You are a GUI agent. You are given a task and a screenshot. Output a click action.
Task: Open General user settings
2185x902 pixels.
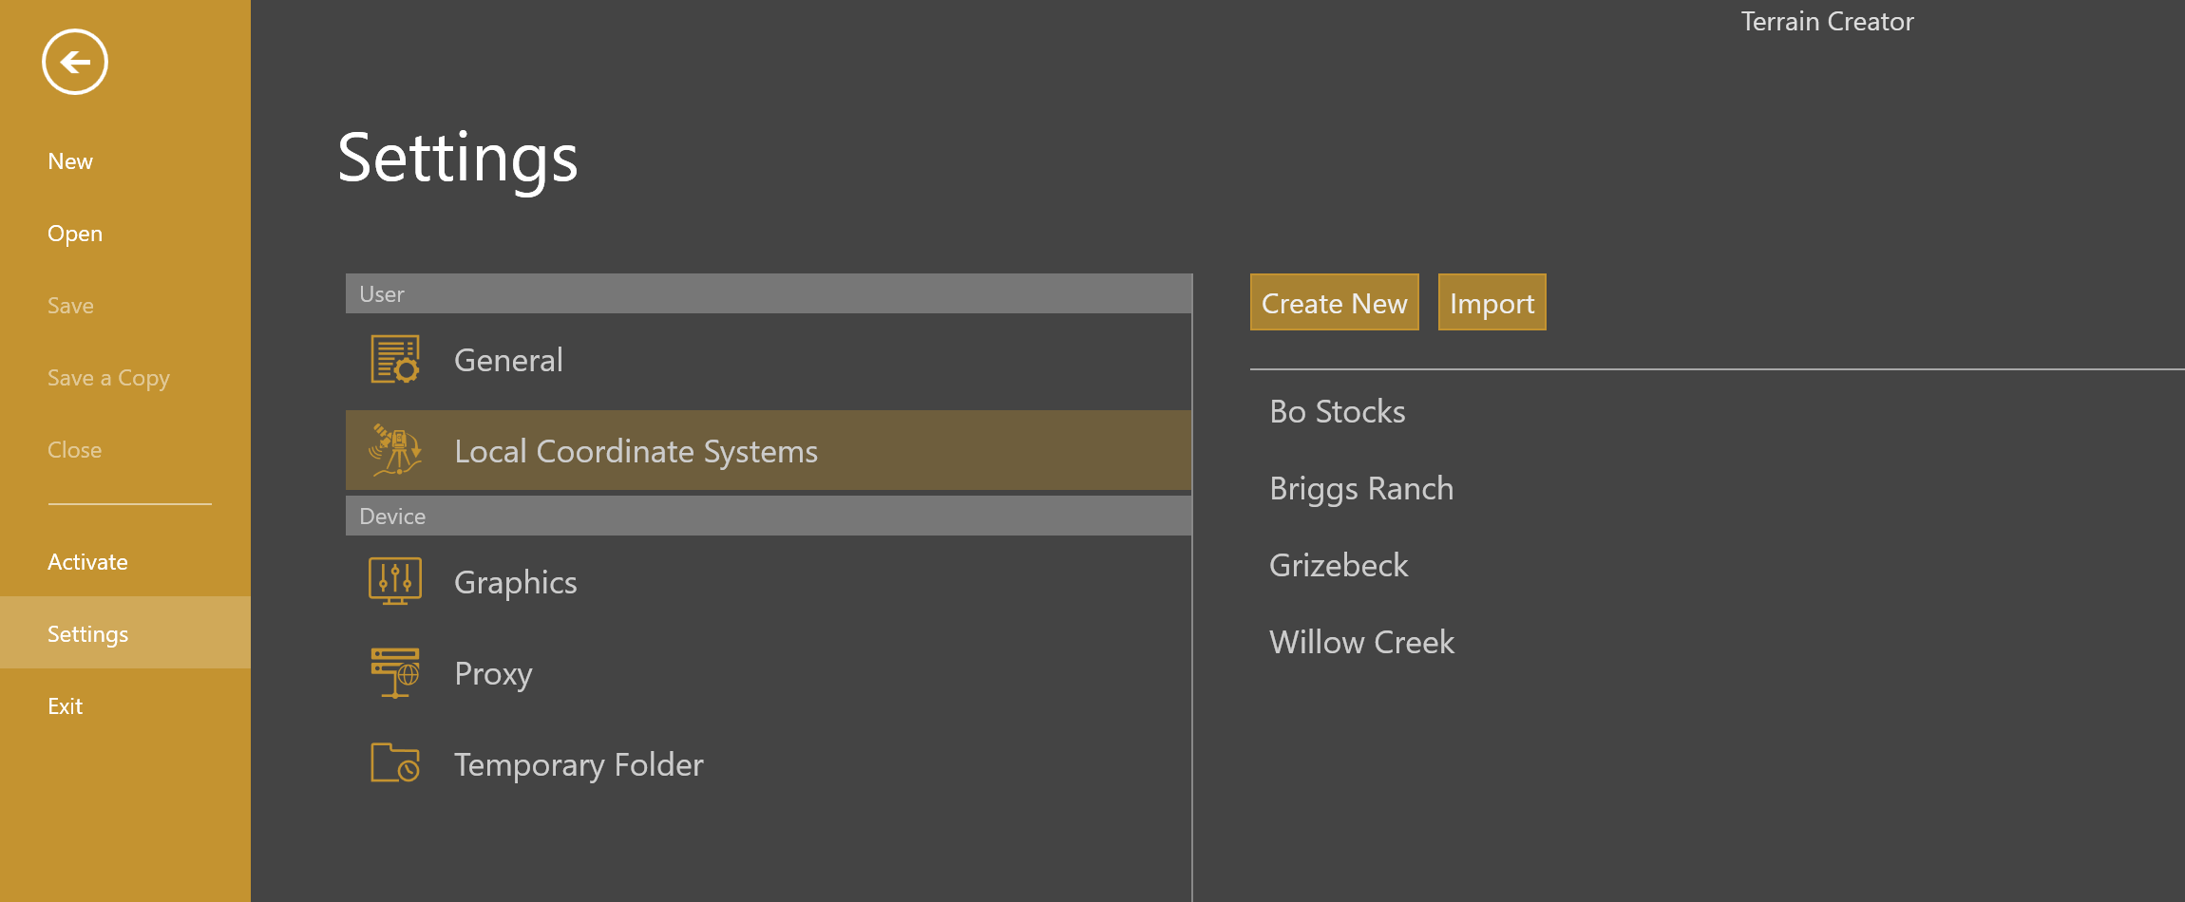click(x=509, y=360)
